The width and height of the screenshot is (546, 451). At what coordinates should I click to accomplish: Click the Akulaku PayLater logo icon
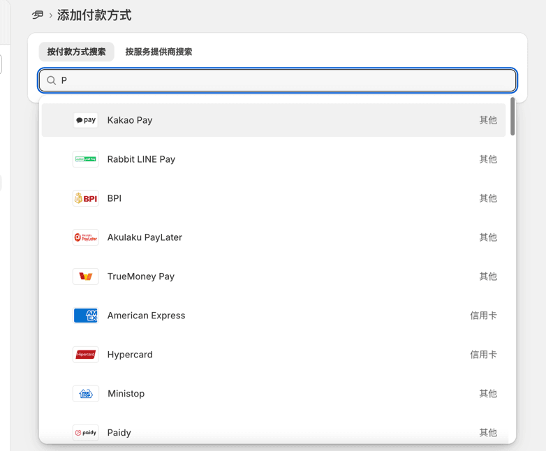(x=86, y=237)
